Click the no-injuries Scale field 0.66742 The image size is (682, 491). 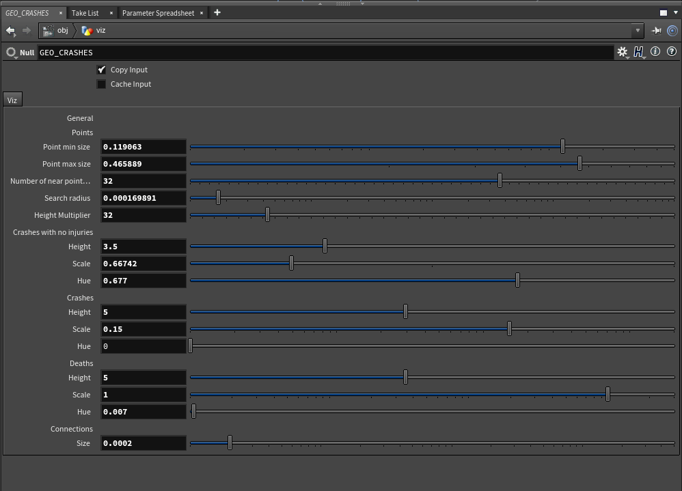coord(144,264)
